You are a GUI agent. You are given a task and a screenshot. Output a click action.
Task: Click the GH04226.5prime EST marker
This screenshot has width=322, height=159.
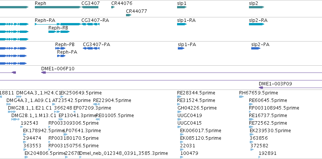tap(179, 112)
